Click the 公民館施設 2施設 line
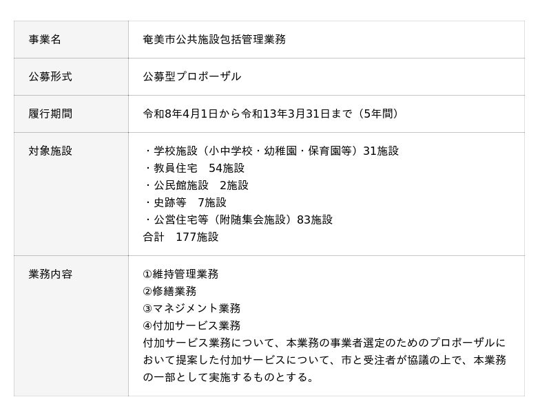 point(196,185)
